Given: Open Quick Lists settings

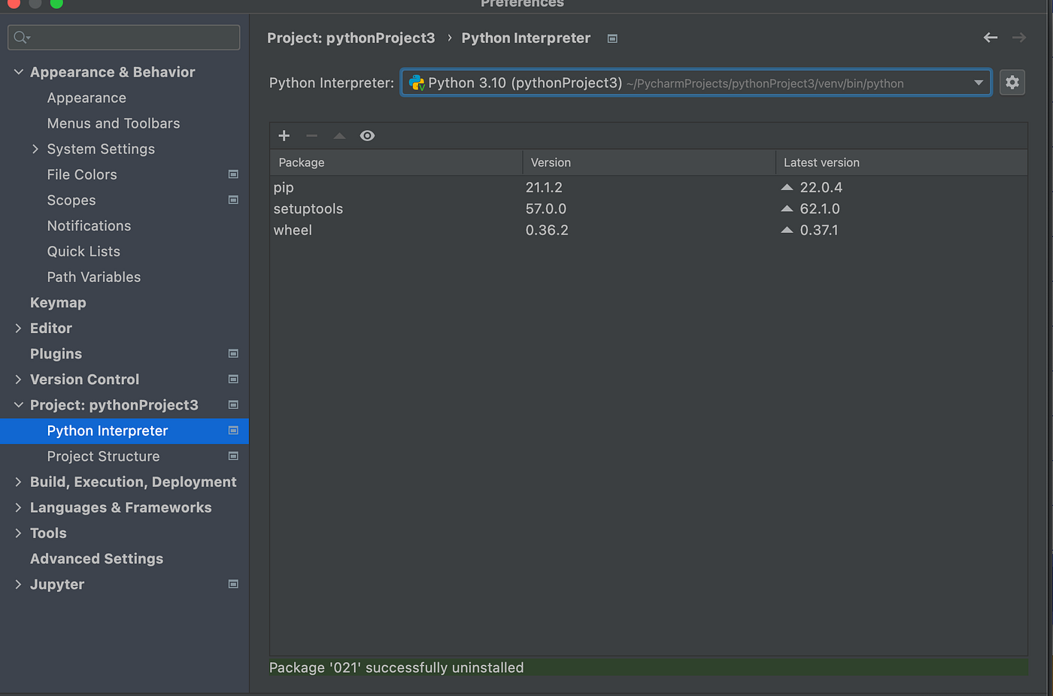Looking at the screenshot, I should [83, 251].
